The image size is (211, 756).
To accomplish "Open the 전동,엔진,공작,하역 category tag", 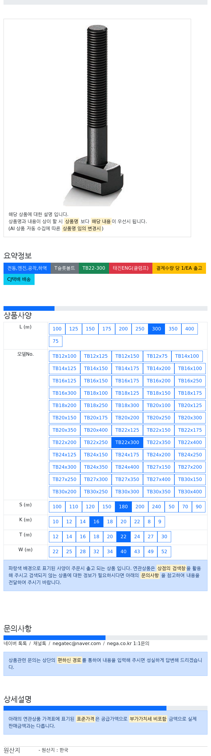I will tap(27, 268).
